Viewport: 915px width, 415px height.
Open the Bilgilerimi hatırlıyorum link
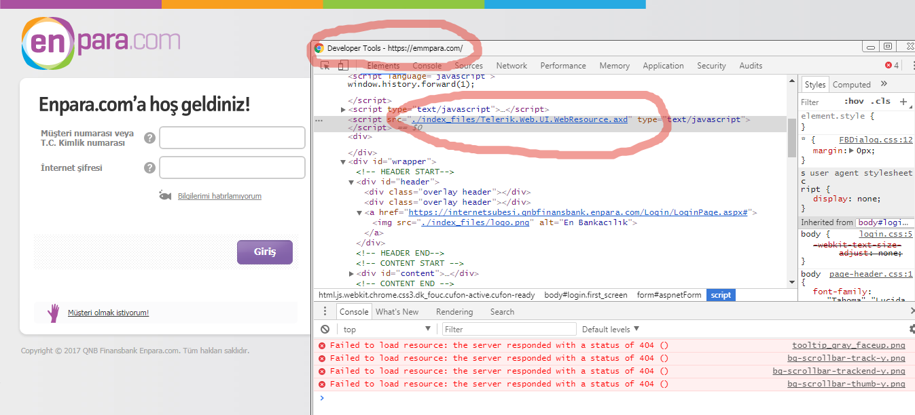[x=219, y=196]
